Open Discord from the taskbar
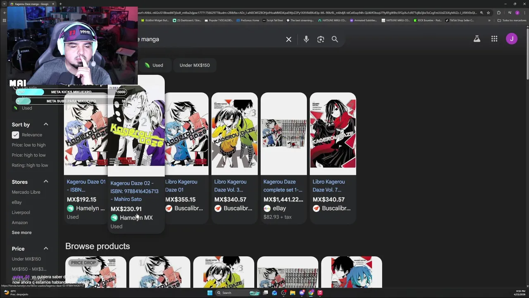The image size is (529, 298). pyautogui.click(x=302, y=293)
